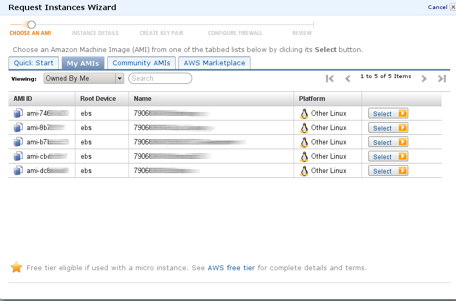The image size is (456, 301).
Task: Sort by the Name column header
Action: click(211, 99)
